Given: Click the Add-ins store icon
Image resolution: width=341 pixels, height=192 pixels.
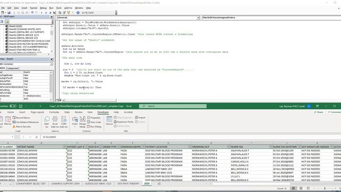Looking at the screenshot, I should click(46, 122).
